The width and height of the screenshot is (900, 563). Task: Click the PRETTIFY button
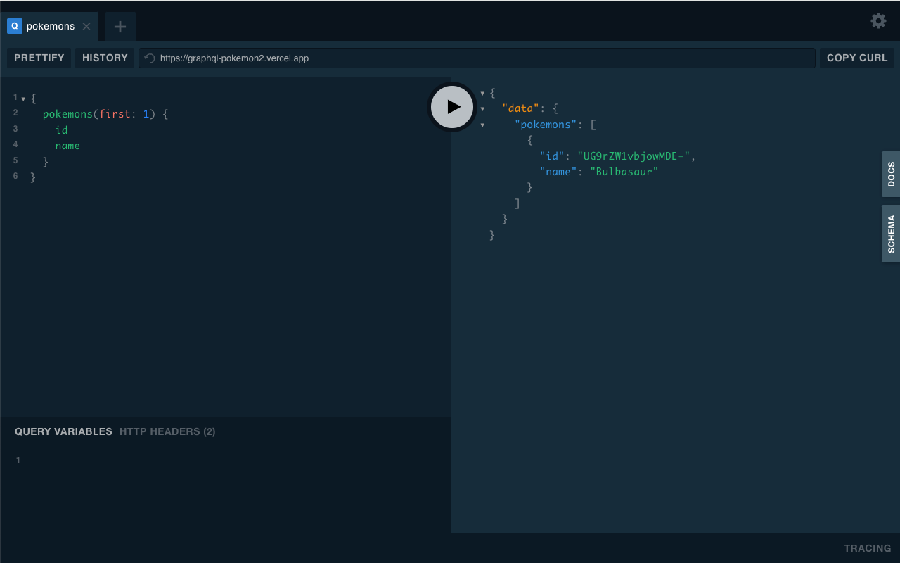coord(39,58)
